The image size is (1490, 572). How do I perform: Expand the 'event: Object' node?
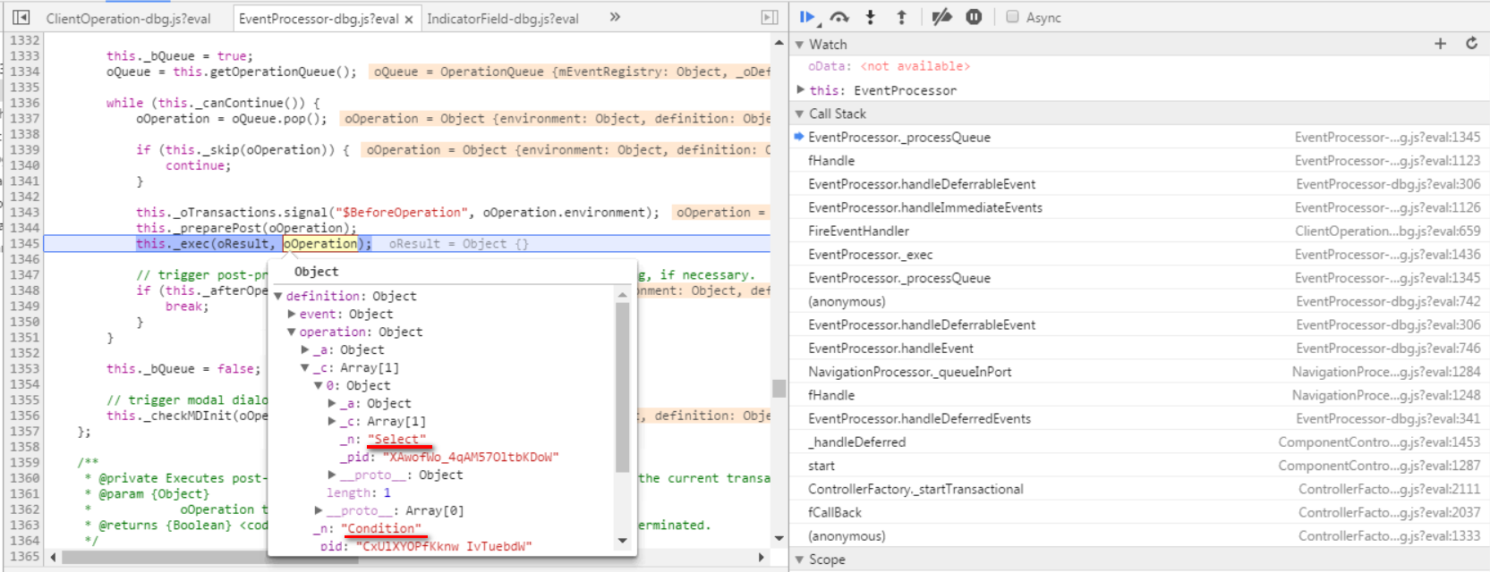coord(292,314)
